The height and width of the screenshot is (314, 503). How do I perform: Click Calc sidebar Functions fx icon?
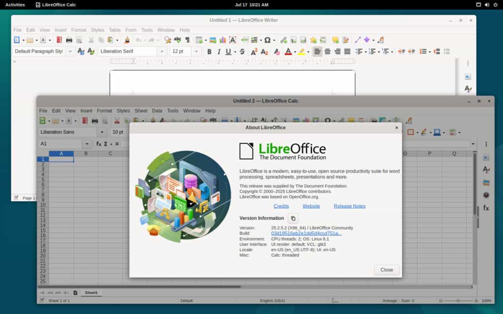pos(486,208)
